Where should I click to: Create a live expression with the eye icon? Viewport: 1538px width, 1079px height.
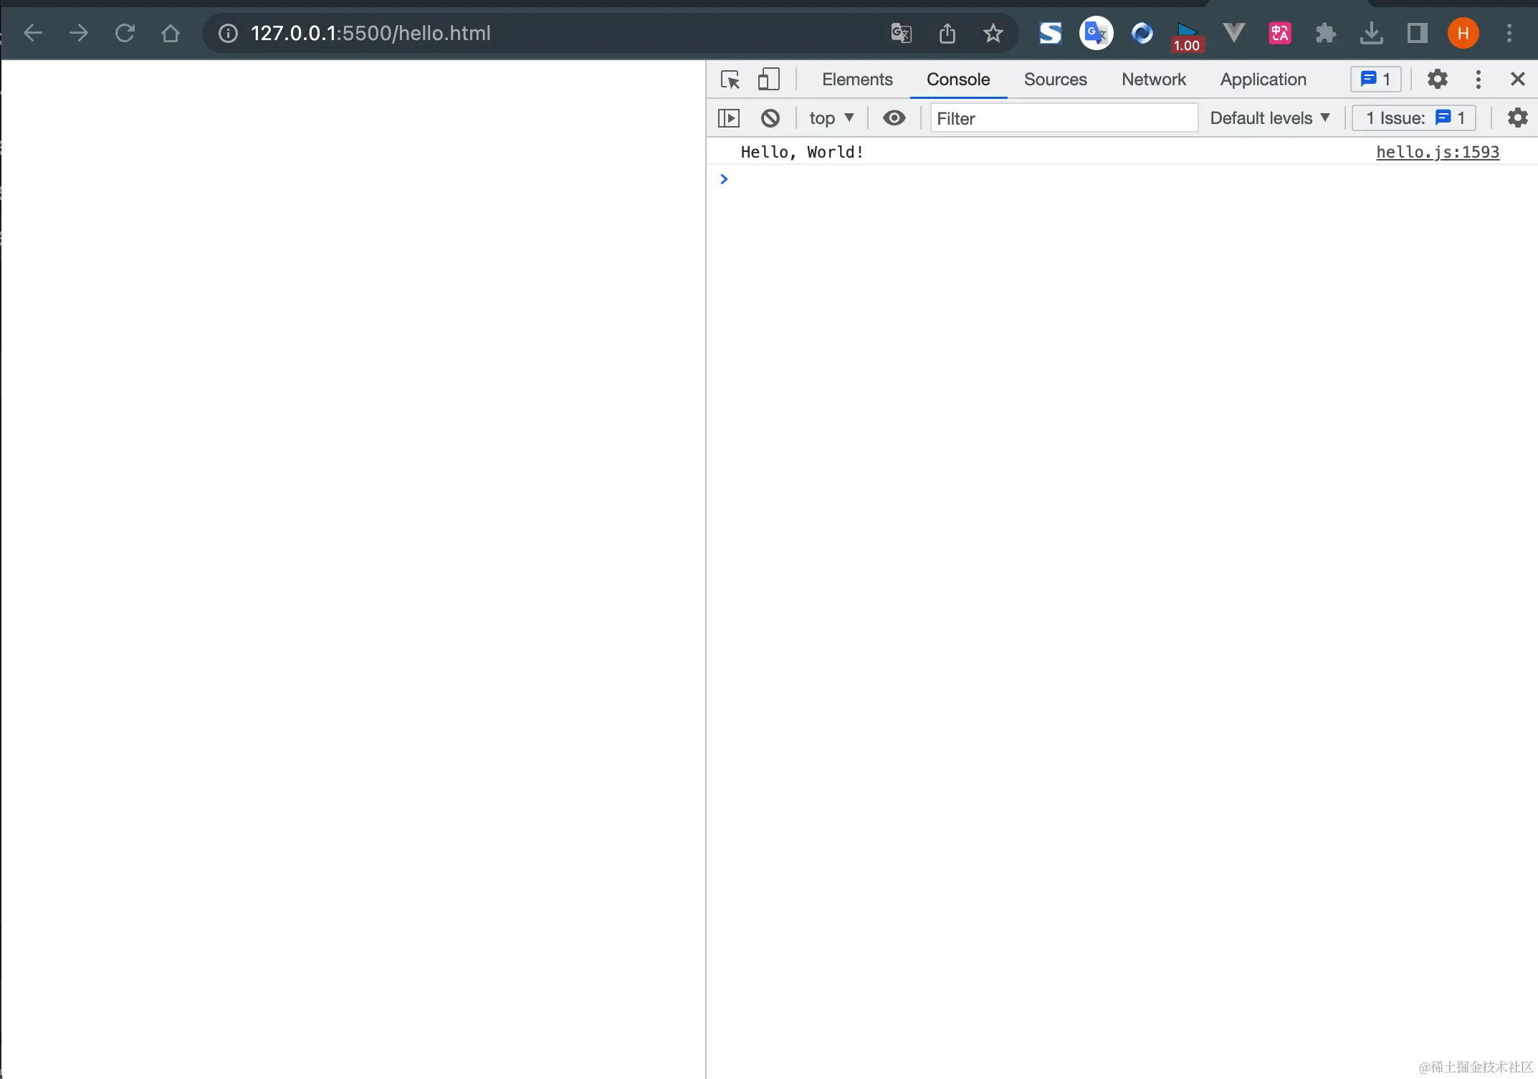tap(894, 118)
